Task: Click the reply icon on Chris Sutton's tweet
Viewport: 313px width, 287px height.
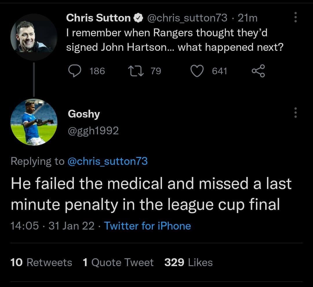Action: pos(74,71)
